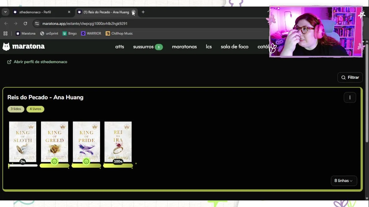The width and height of the screenshot is (369, 207).
Task: Open the Rei da Ira book cover
Action: click(118, 141)
